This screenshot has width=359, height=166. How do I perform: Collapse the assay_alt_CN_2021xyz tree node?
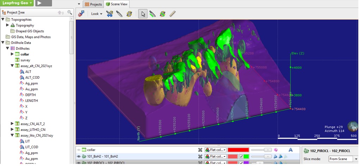click(x=12, y=66)
